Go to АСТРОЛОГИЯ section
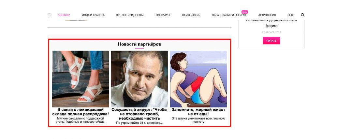Viewport: 352px width, 139px height. [x=267, y=15]
